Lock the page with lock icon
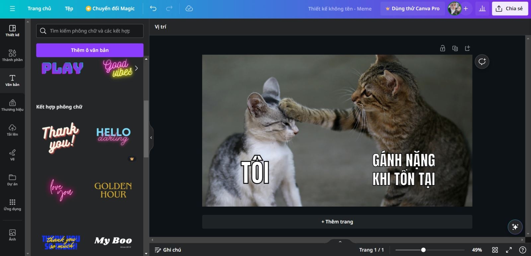Screen dimensions: 531x256 pyautogui.click(x=442, y=48)
